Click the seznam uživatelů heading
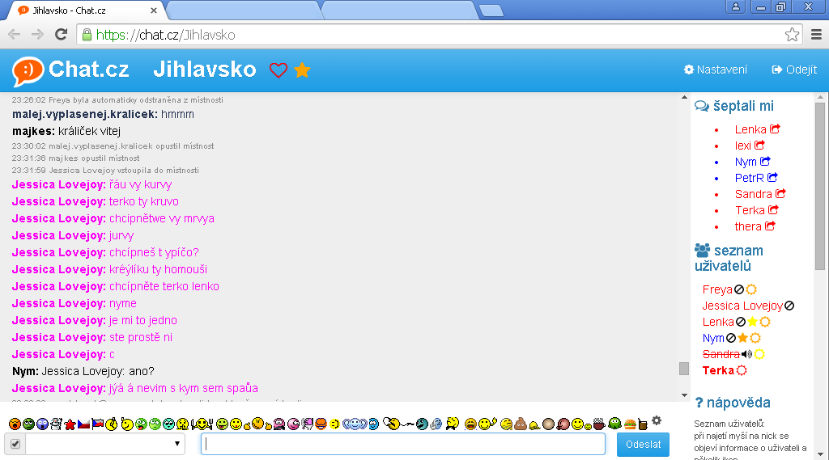Image resolution: width=829 pixels, height=460 pixels. pos(729,258)
